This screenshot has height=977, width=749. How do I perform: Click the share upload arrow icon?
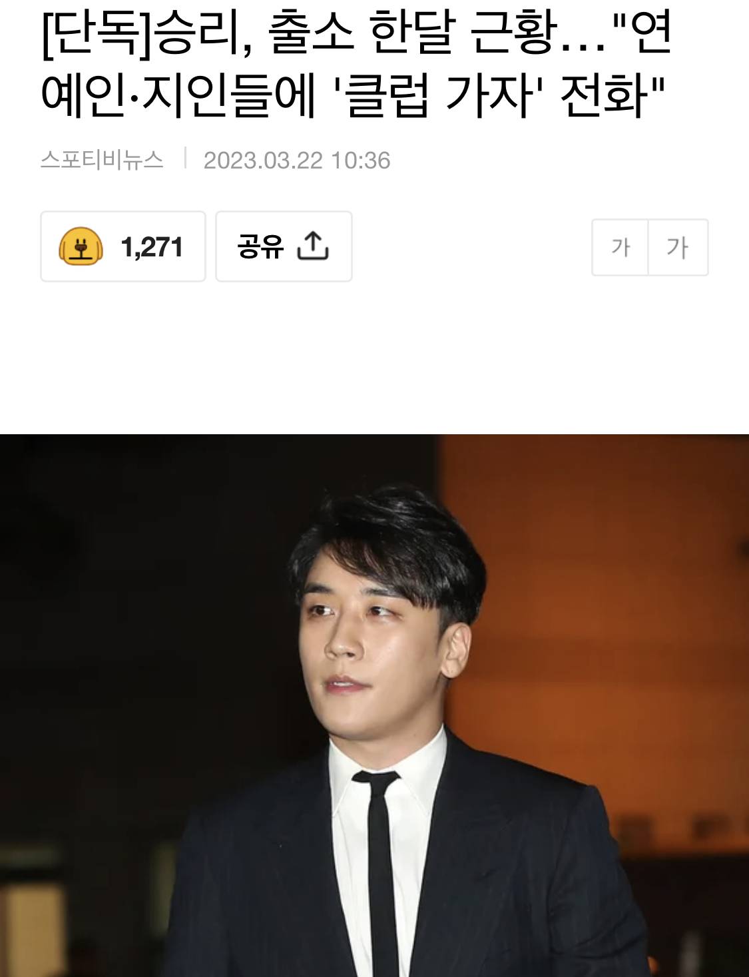[x=313, y=246]
